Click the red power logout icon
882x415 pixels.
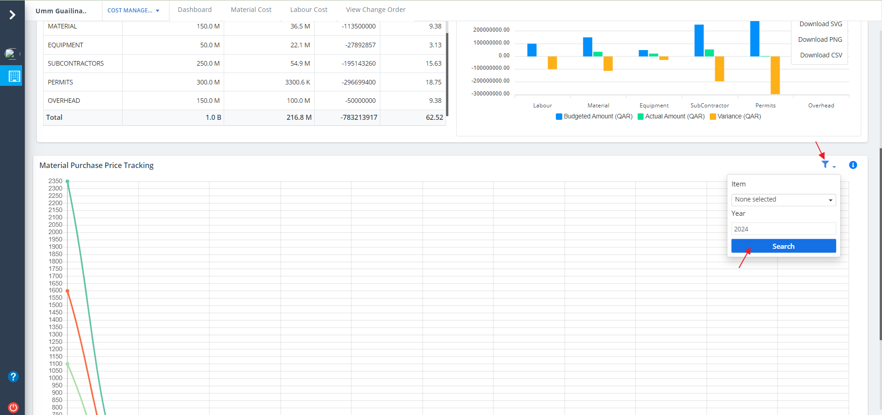click(13, 407)
